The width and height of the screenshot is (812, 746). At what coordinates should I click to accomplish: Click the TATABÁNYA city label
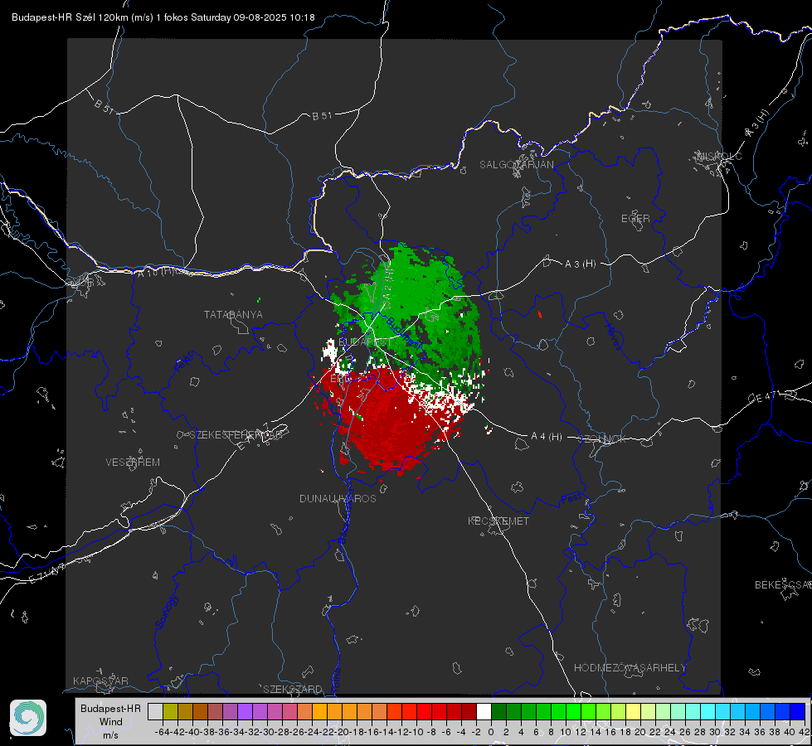point(233,314)
